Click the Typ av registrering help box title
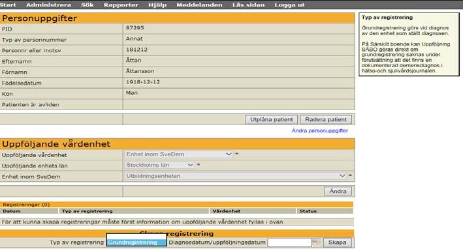 pyautogui.click(x=387, y=18)
